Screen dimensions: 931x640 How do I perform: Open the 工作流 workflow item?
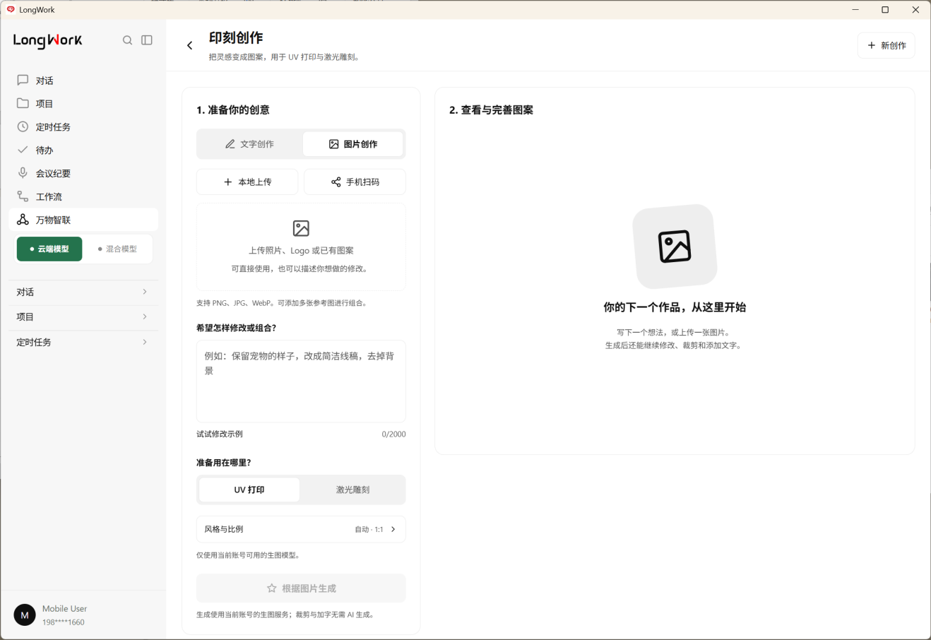coord(83,197)
